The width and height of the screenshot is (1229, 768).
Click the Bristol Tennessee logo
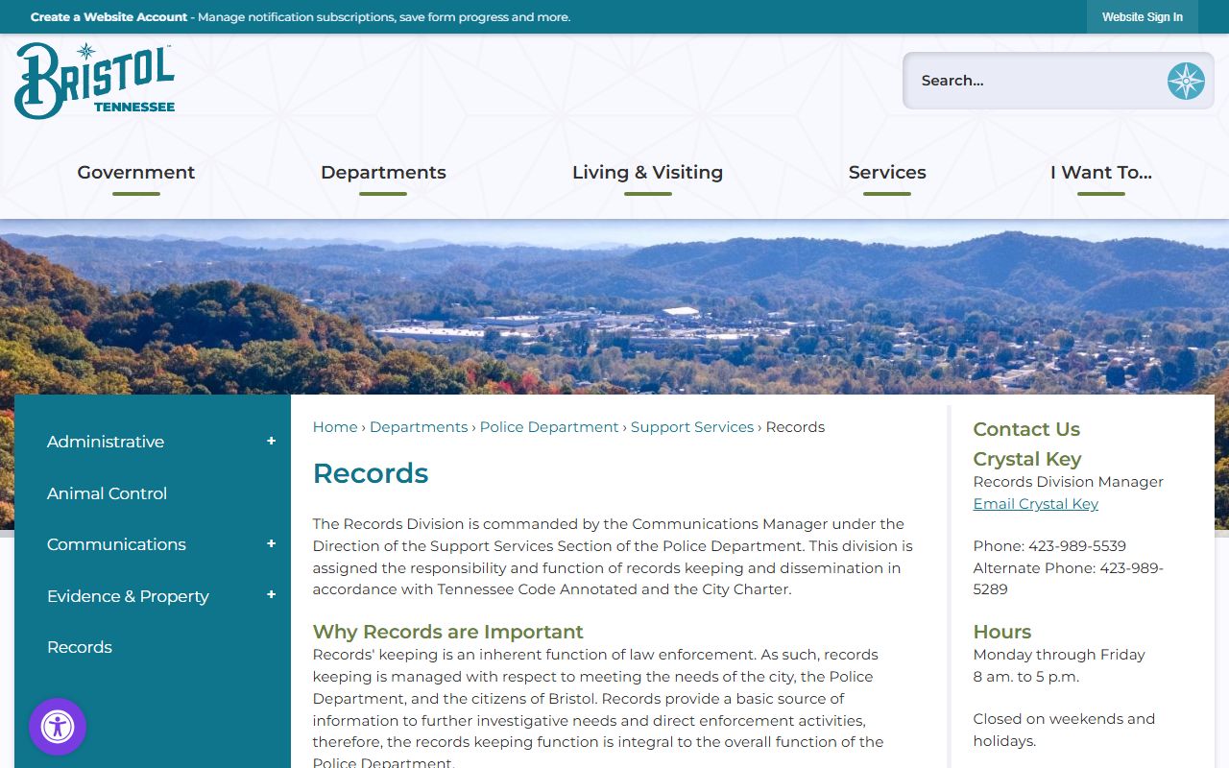point(95,81)
